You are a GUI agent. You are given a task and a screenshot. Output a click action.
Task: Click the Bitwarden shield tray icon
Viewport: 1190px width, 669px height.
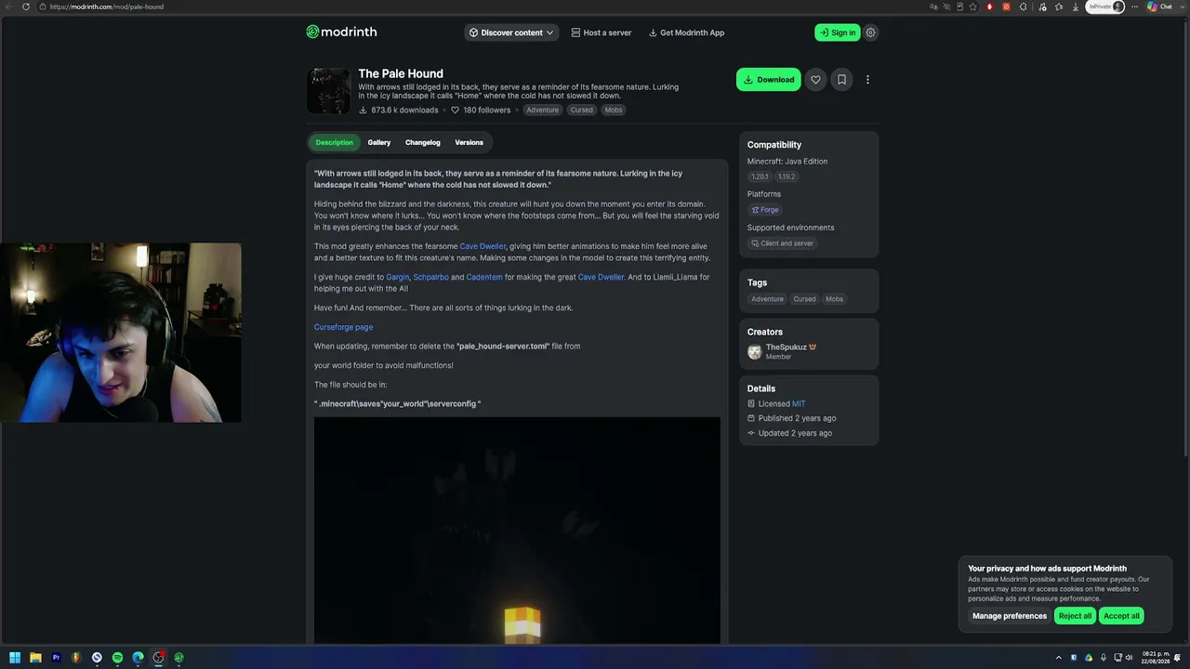(1076, 658)
